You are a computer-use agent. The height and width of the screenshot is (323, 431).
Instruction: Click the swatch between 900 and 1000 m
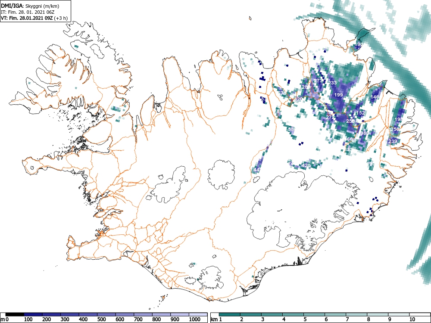(180, 314)
